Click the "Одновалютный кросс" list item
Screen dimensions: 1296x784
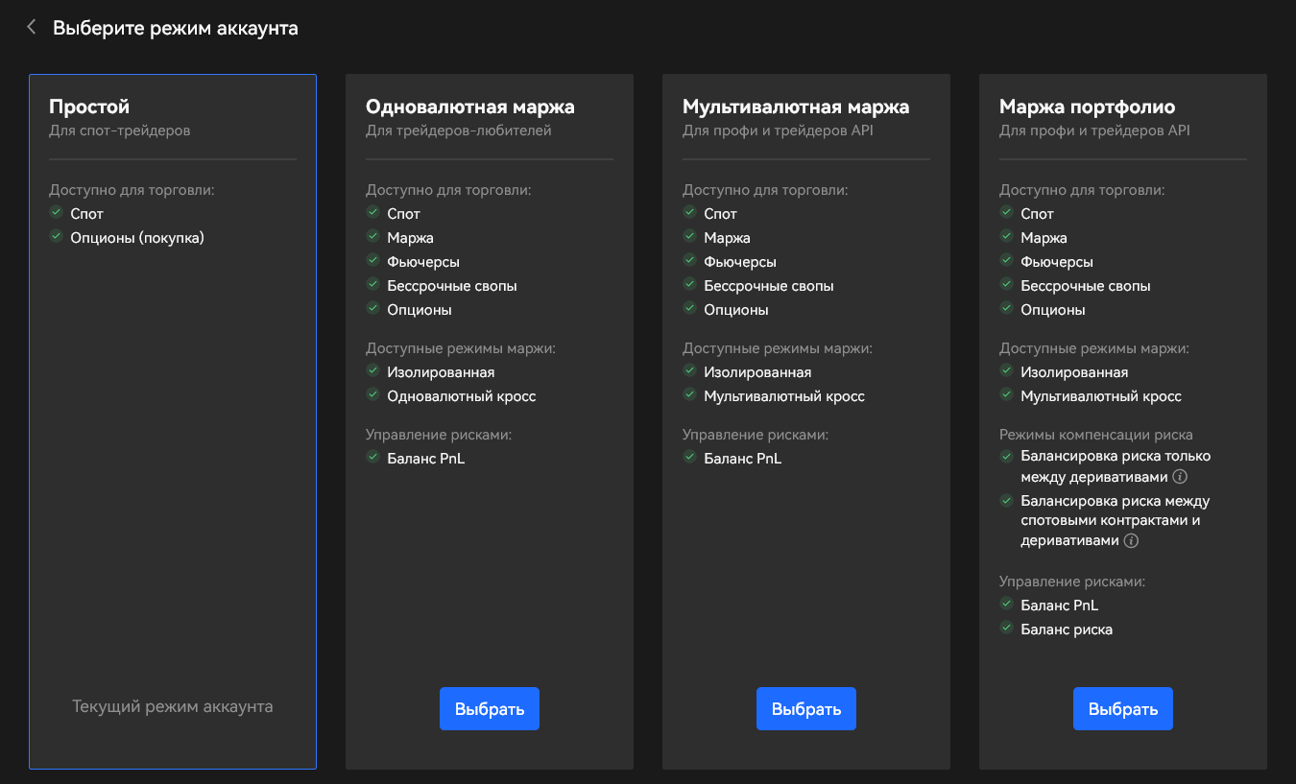pos(462,395)
